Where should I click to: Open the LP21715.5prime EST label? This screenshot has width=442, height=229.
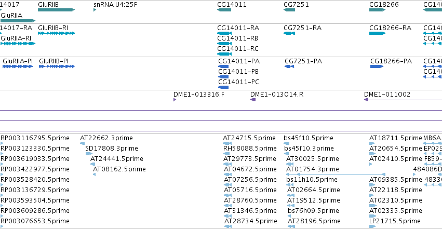395,221
